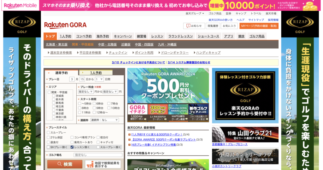Switch to 九州・沖縄版 region

167,44
